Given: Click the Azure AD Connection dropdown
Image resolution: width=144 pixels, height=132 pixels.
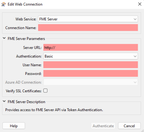Looking at the screenshot, I should tap(90, 82).
